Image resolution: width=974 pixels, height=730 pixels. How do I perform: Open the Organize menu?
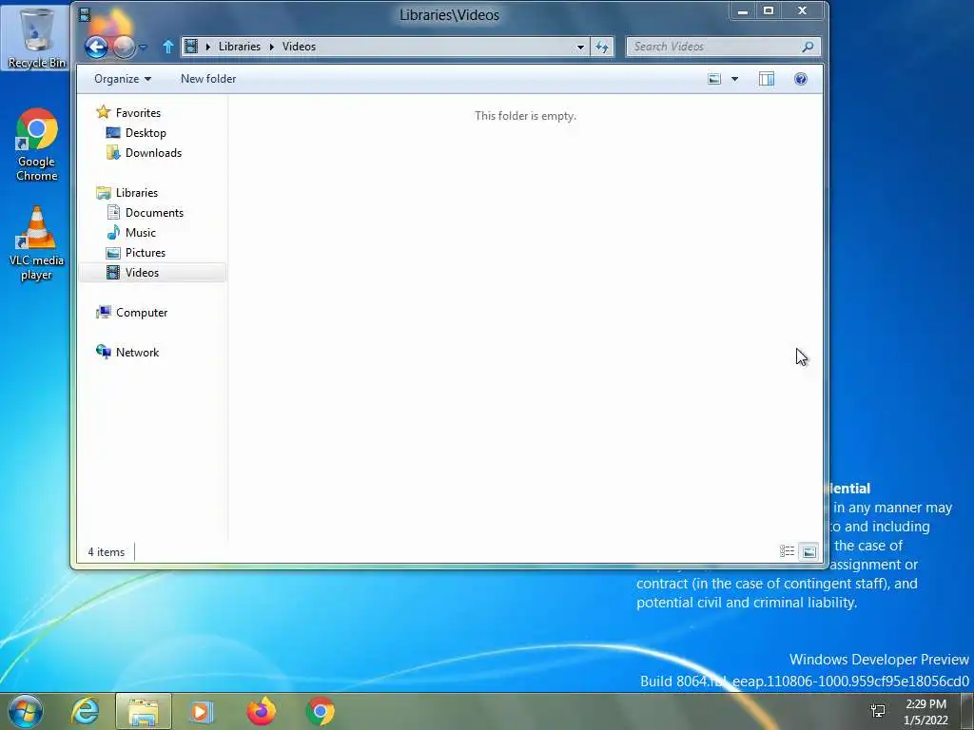coord(123,79)
